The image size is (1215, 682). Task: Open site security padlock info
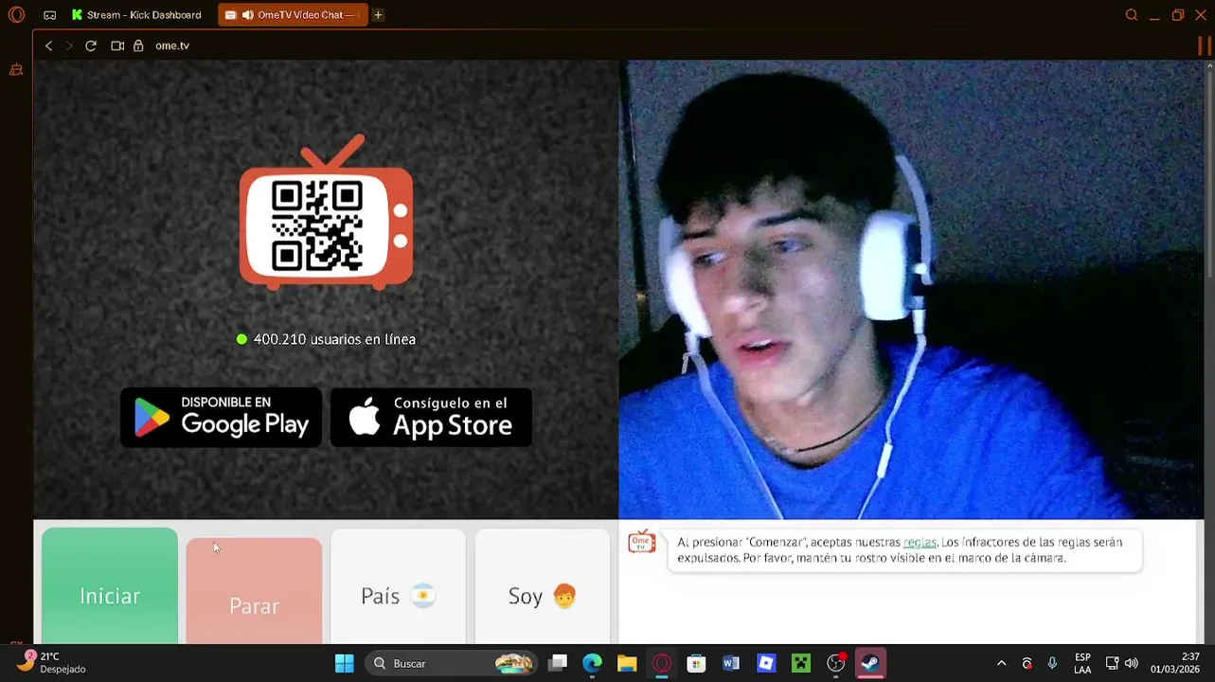(138, 45)
